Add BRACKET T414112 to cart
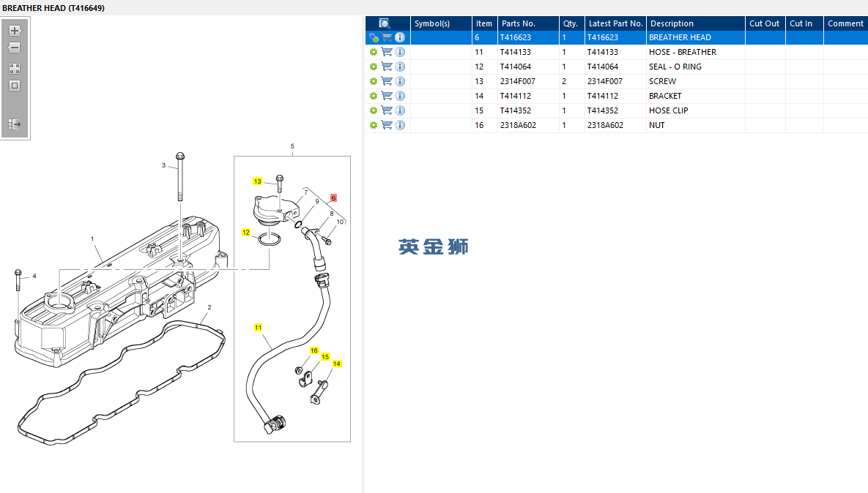Screen dimensions: 868x493 pos(387,96)
